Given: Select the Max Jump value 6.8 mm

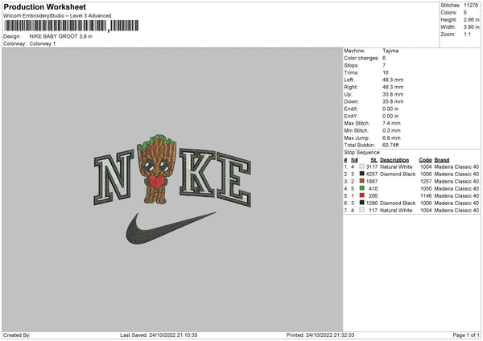Looking at the screenshot, I should point(391,138).
